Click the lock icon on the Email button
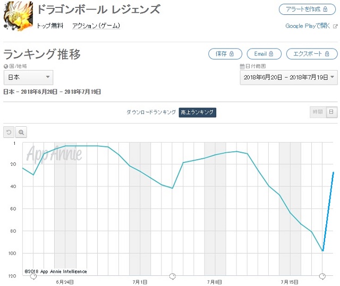This screenshot has height=286, width=340. (x=271, y=54)
